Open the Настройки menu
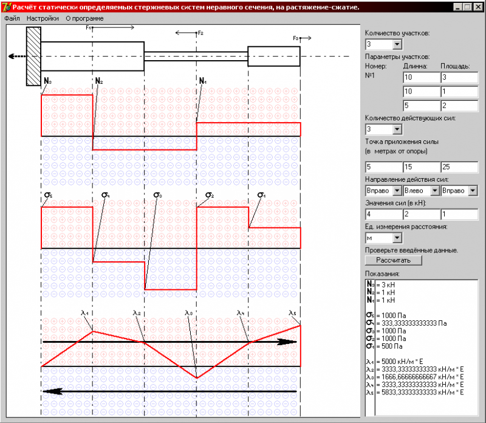486x423 pixels. (43, 18)
